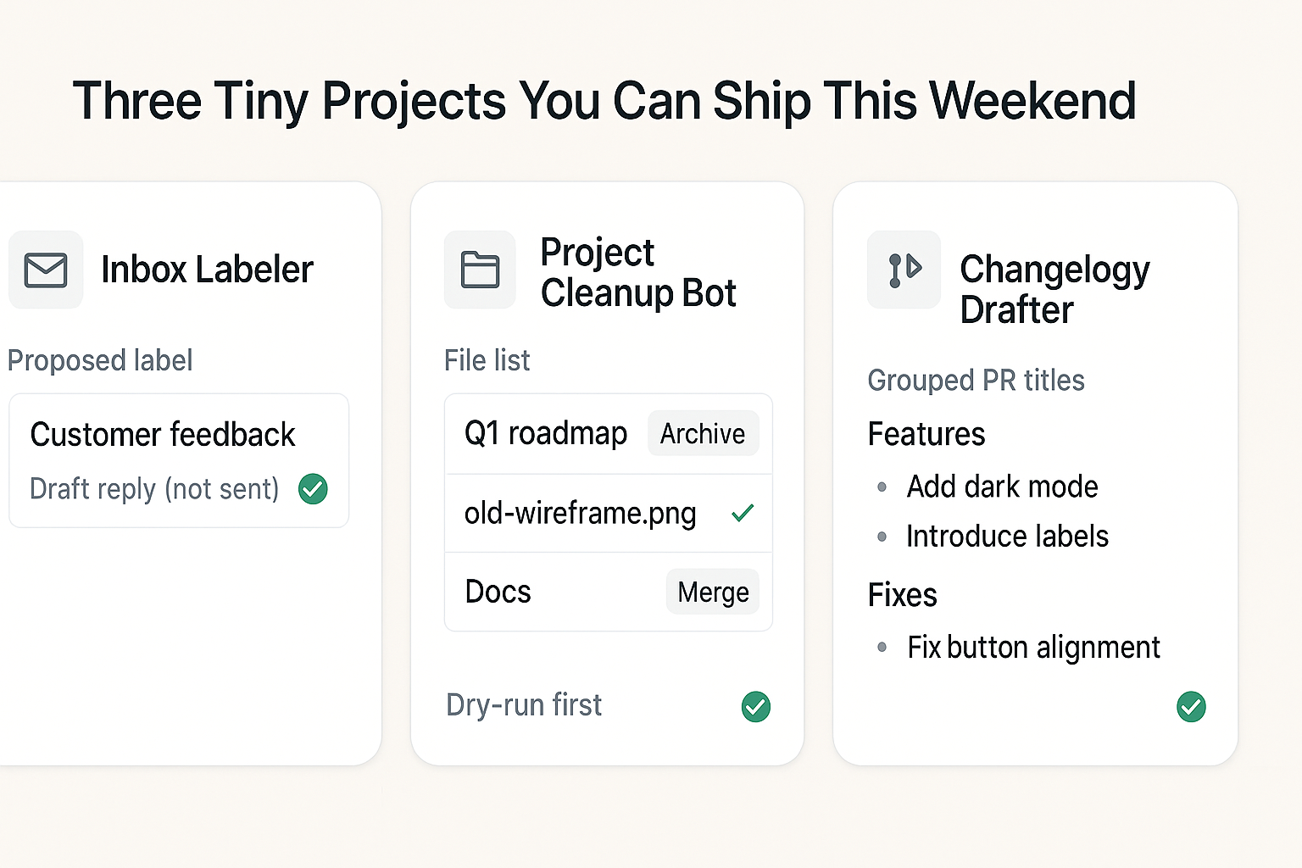Open the Changelogy Drafter title

[1054, 289]
